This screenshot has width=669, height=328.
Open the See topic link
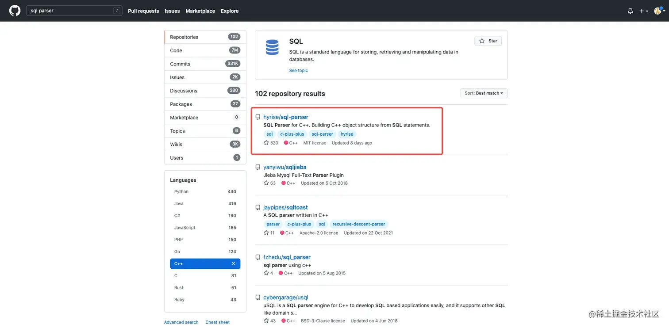point(299,71)
